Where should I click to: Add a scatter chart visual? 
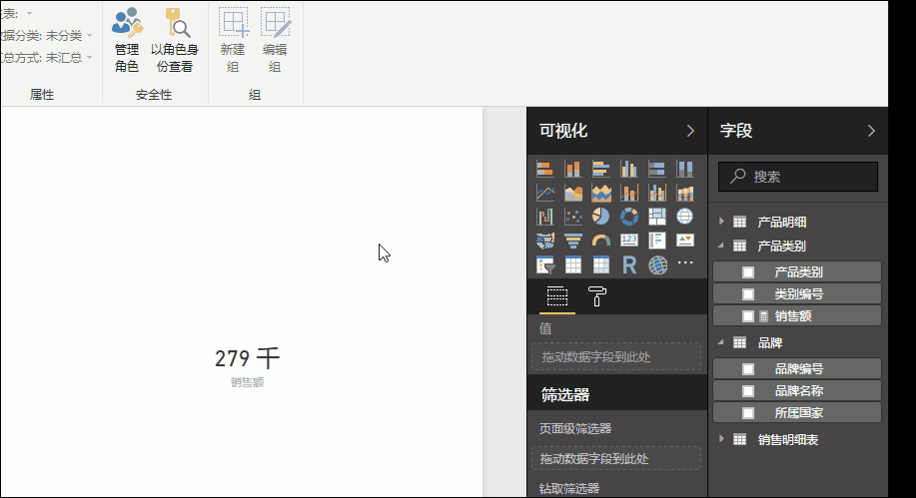(x=572, y=217)
